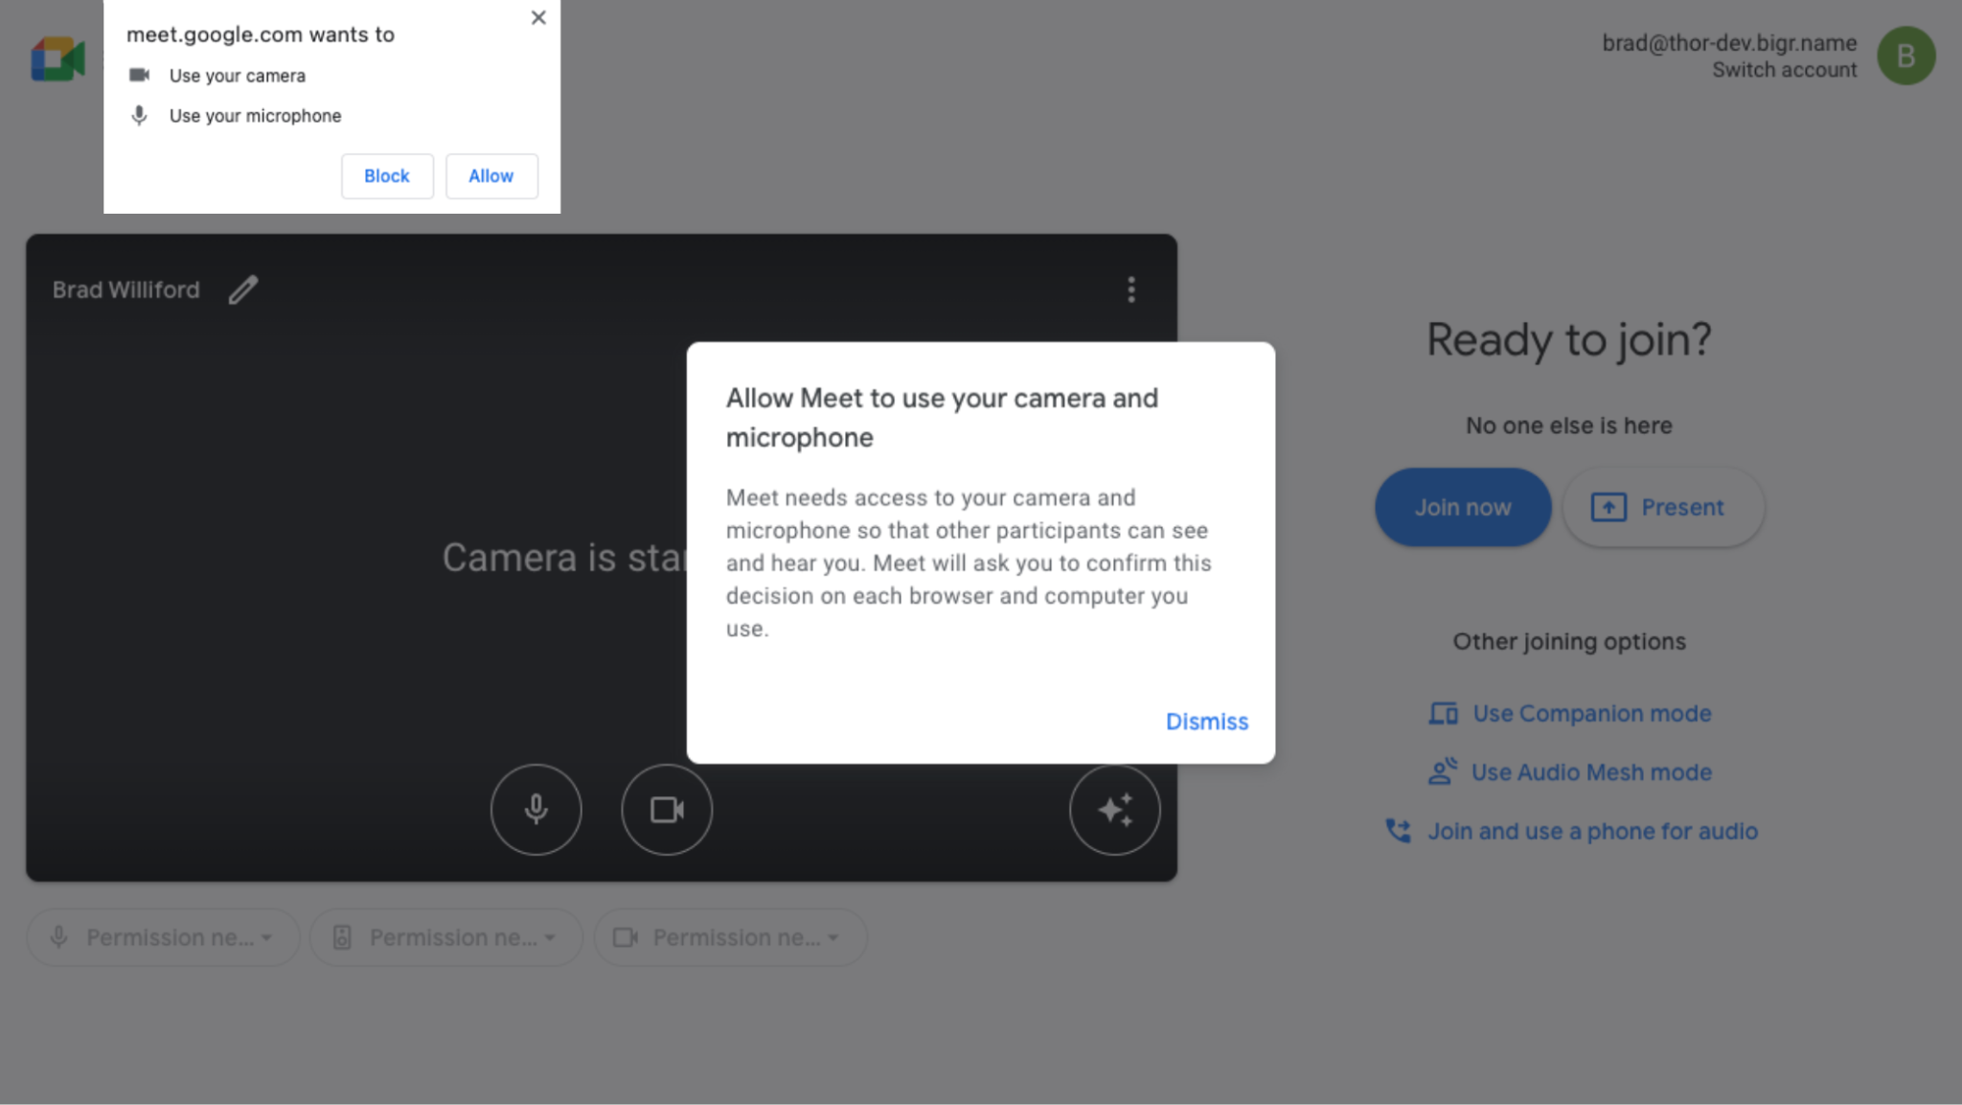Click Join now to enter meeting
Viewport: 1962px width, 1105px height.
(x=1464, y=507)
